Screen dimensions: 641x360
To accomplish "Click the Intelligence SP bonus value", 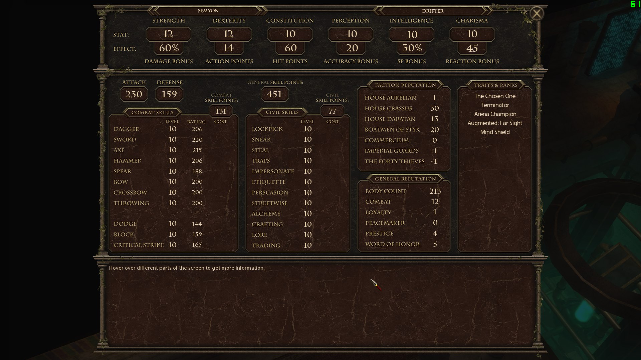I will pos(412,48).
